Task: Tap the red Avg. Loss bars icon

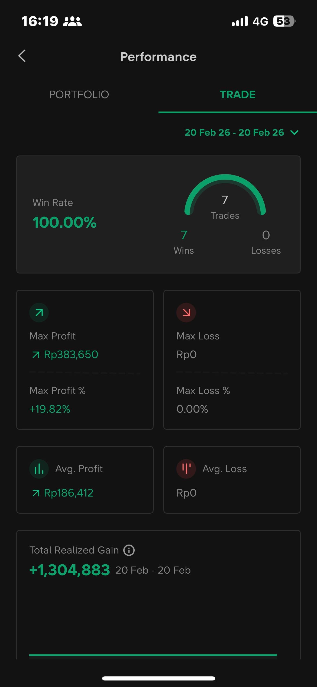Action: (x=186, y=469)
